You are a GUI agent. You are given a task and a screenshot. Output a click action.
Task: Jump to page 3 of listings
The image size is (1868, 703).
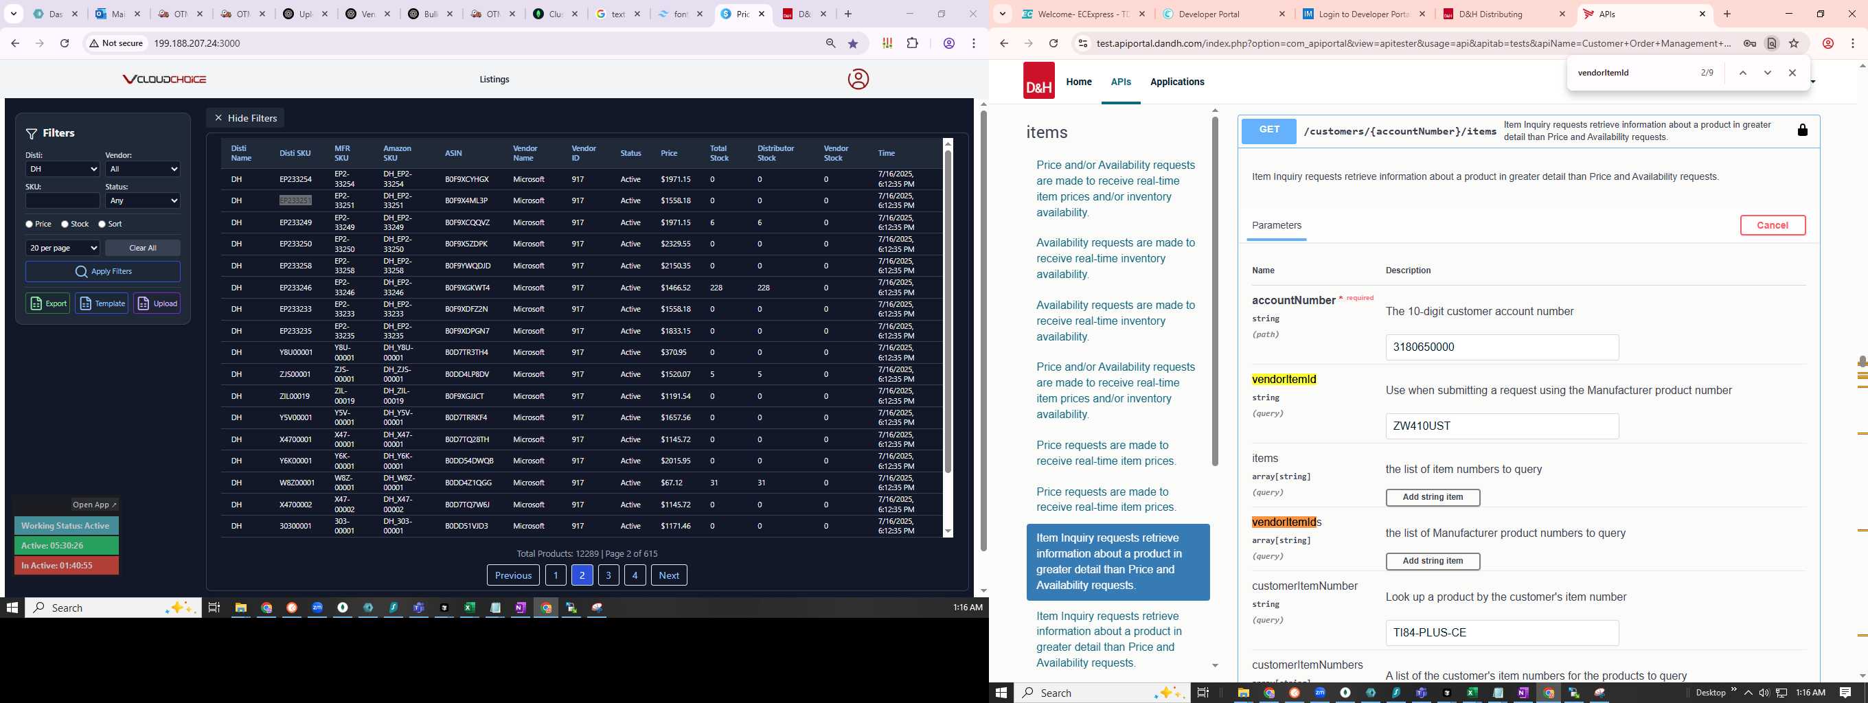coord(608,575)
